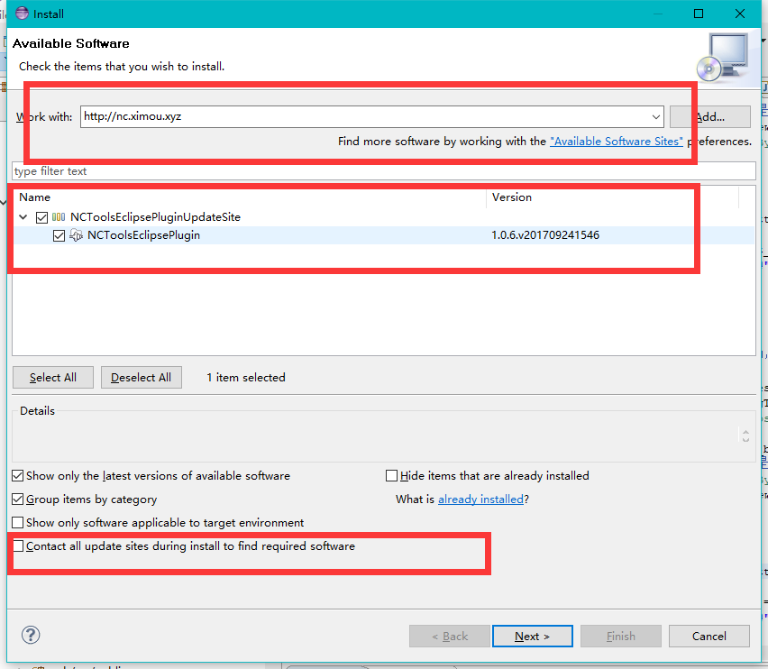Open the already installed link
The height and width of the screenshot is (669, 768).
[x=480, y=499]
